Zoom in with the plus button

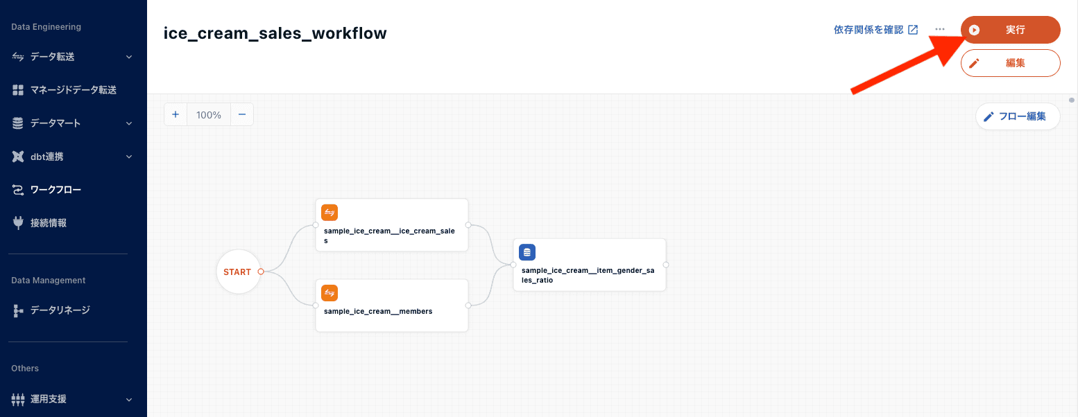tap(176, 115)
